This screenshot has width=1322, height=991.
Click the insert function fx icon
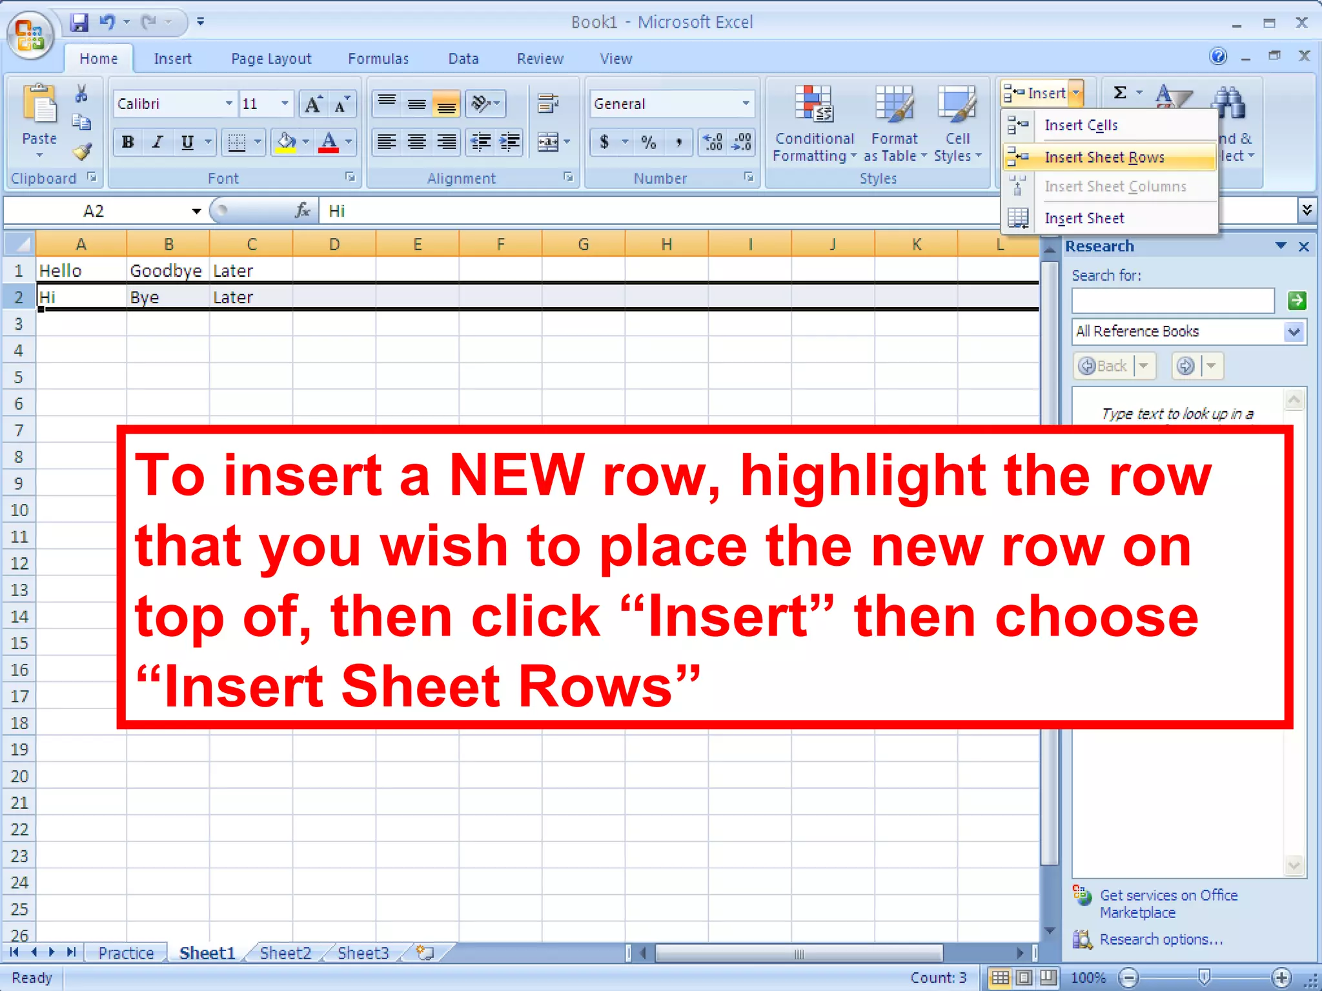tap(301, 210)
